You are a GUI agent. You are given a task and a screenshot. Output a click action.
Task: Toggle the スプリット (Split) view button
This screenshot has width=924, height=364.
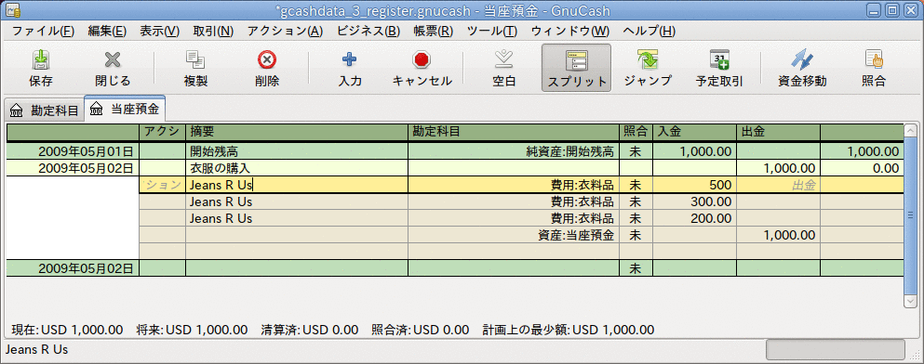click(x=576, y=68)
